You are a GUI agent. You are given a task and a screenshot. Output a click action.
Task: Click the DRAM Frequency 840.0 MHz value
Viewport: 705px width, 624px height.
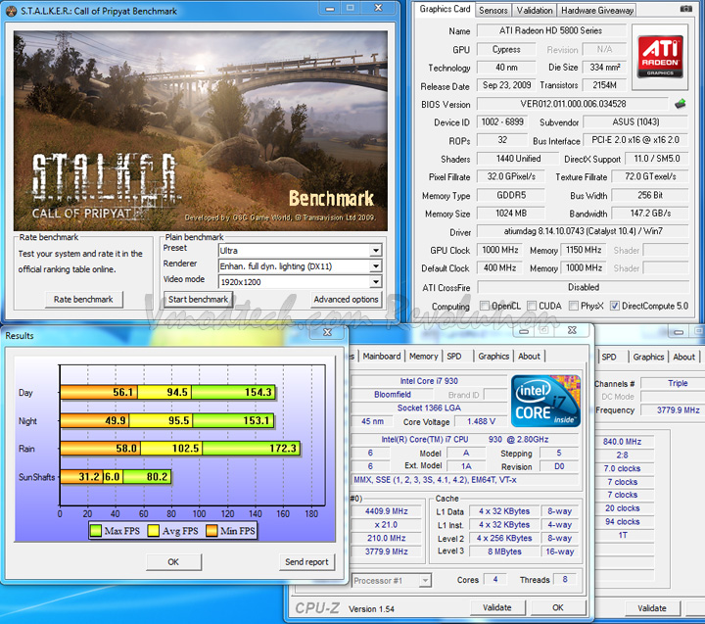(623, 442)
